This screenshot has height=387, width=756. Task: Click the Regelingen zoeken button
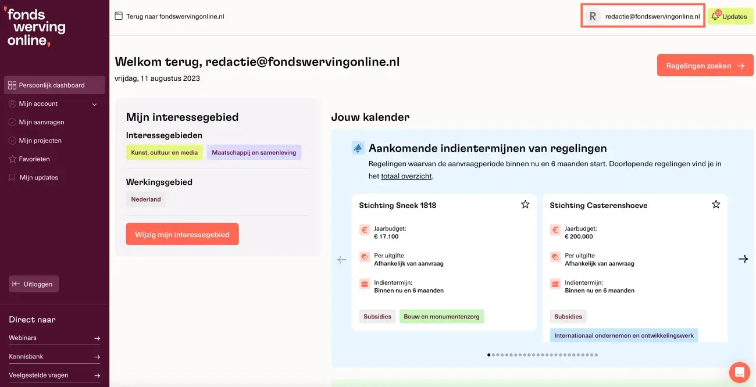[705, 66]
